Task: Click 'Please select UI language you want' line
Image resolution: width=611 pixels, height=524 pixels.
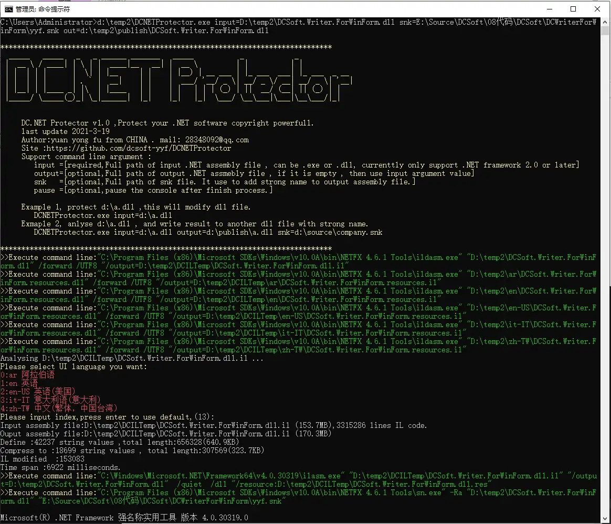Action: 73,366
